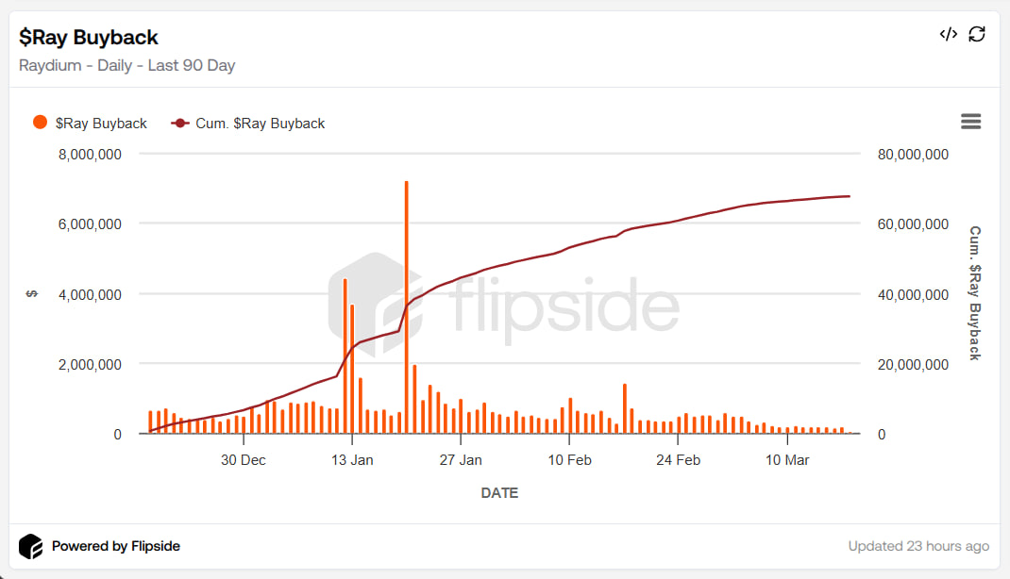
Task: Click the dark red cumulative legend marker
Action: point(180,124)
